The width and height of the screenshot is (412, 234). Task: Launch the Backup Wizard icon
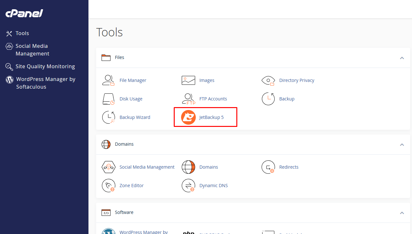pyautogui.click(x=108, y=117)
